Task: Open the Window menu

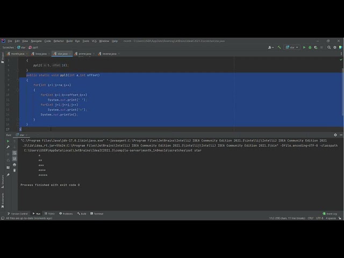Action: pos(104,41)
